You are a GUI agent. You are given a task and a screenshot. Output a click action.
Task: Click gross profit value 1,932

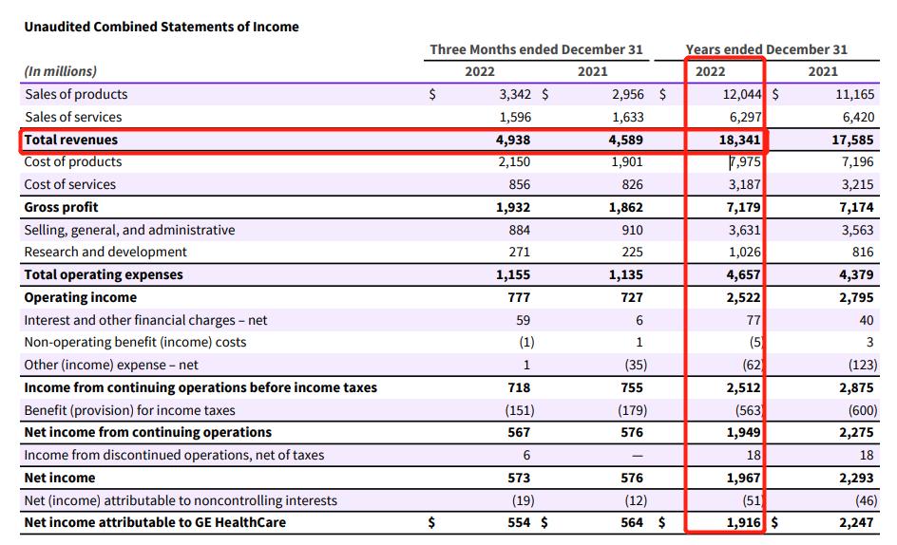click(x=513, y=207)
